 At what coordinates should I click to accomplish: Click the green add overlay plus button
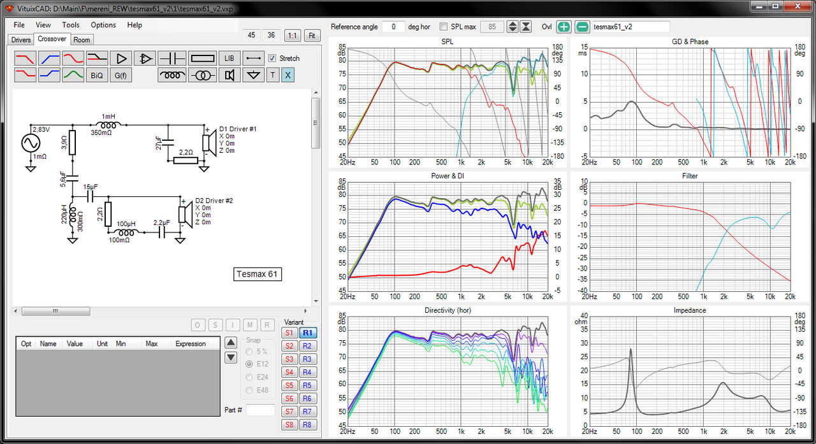click(x=564, y=27)
